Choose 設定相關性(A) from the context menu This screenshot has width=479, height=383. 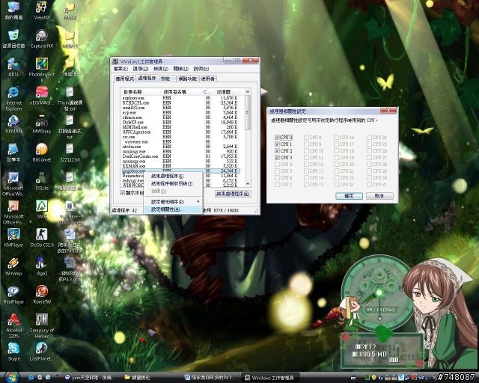[x=173, y=209]
